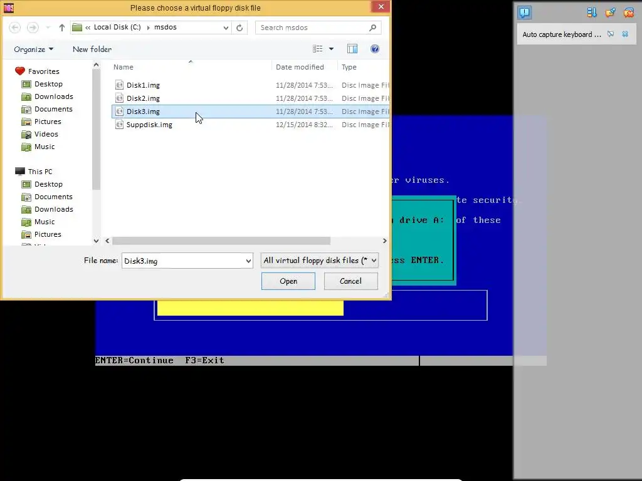Go forward using the Forward arrow
Viewport: 642px width, 481px height.
pyautogui.click(x=33, y=28)
